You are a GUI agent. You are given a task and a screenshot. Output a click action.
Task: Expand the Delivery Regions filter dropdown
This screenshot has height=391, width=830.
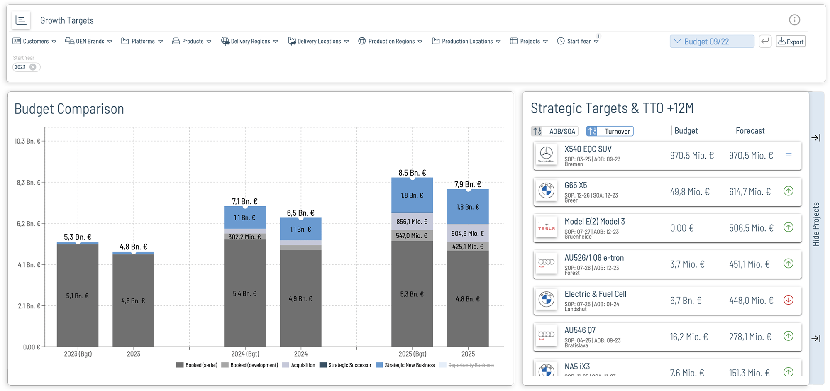point(276,42)
